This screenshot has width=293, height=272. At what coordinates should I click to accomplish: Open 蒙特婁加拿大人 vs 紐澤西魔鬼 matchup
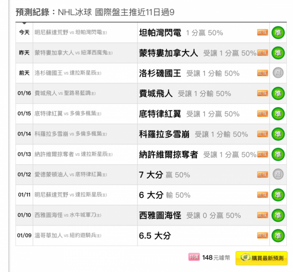[x=73, y=53]
